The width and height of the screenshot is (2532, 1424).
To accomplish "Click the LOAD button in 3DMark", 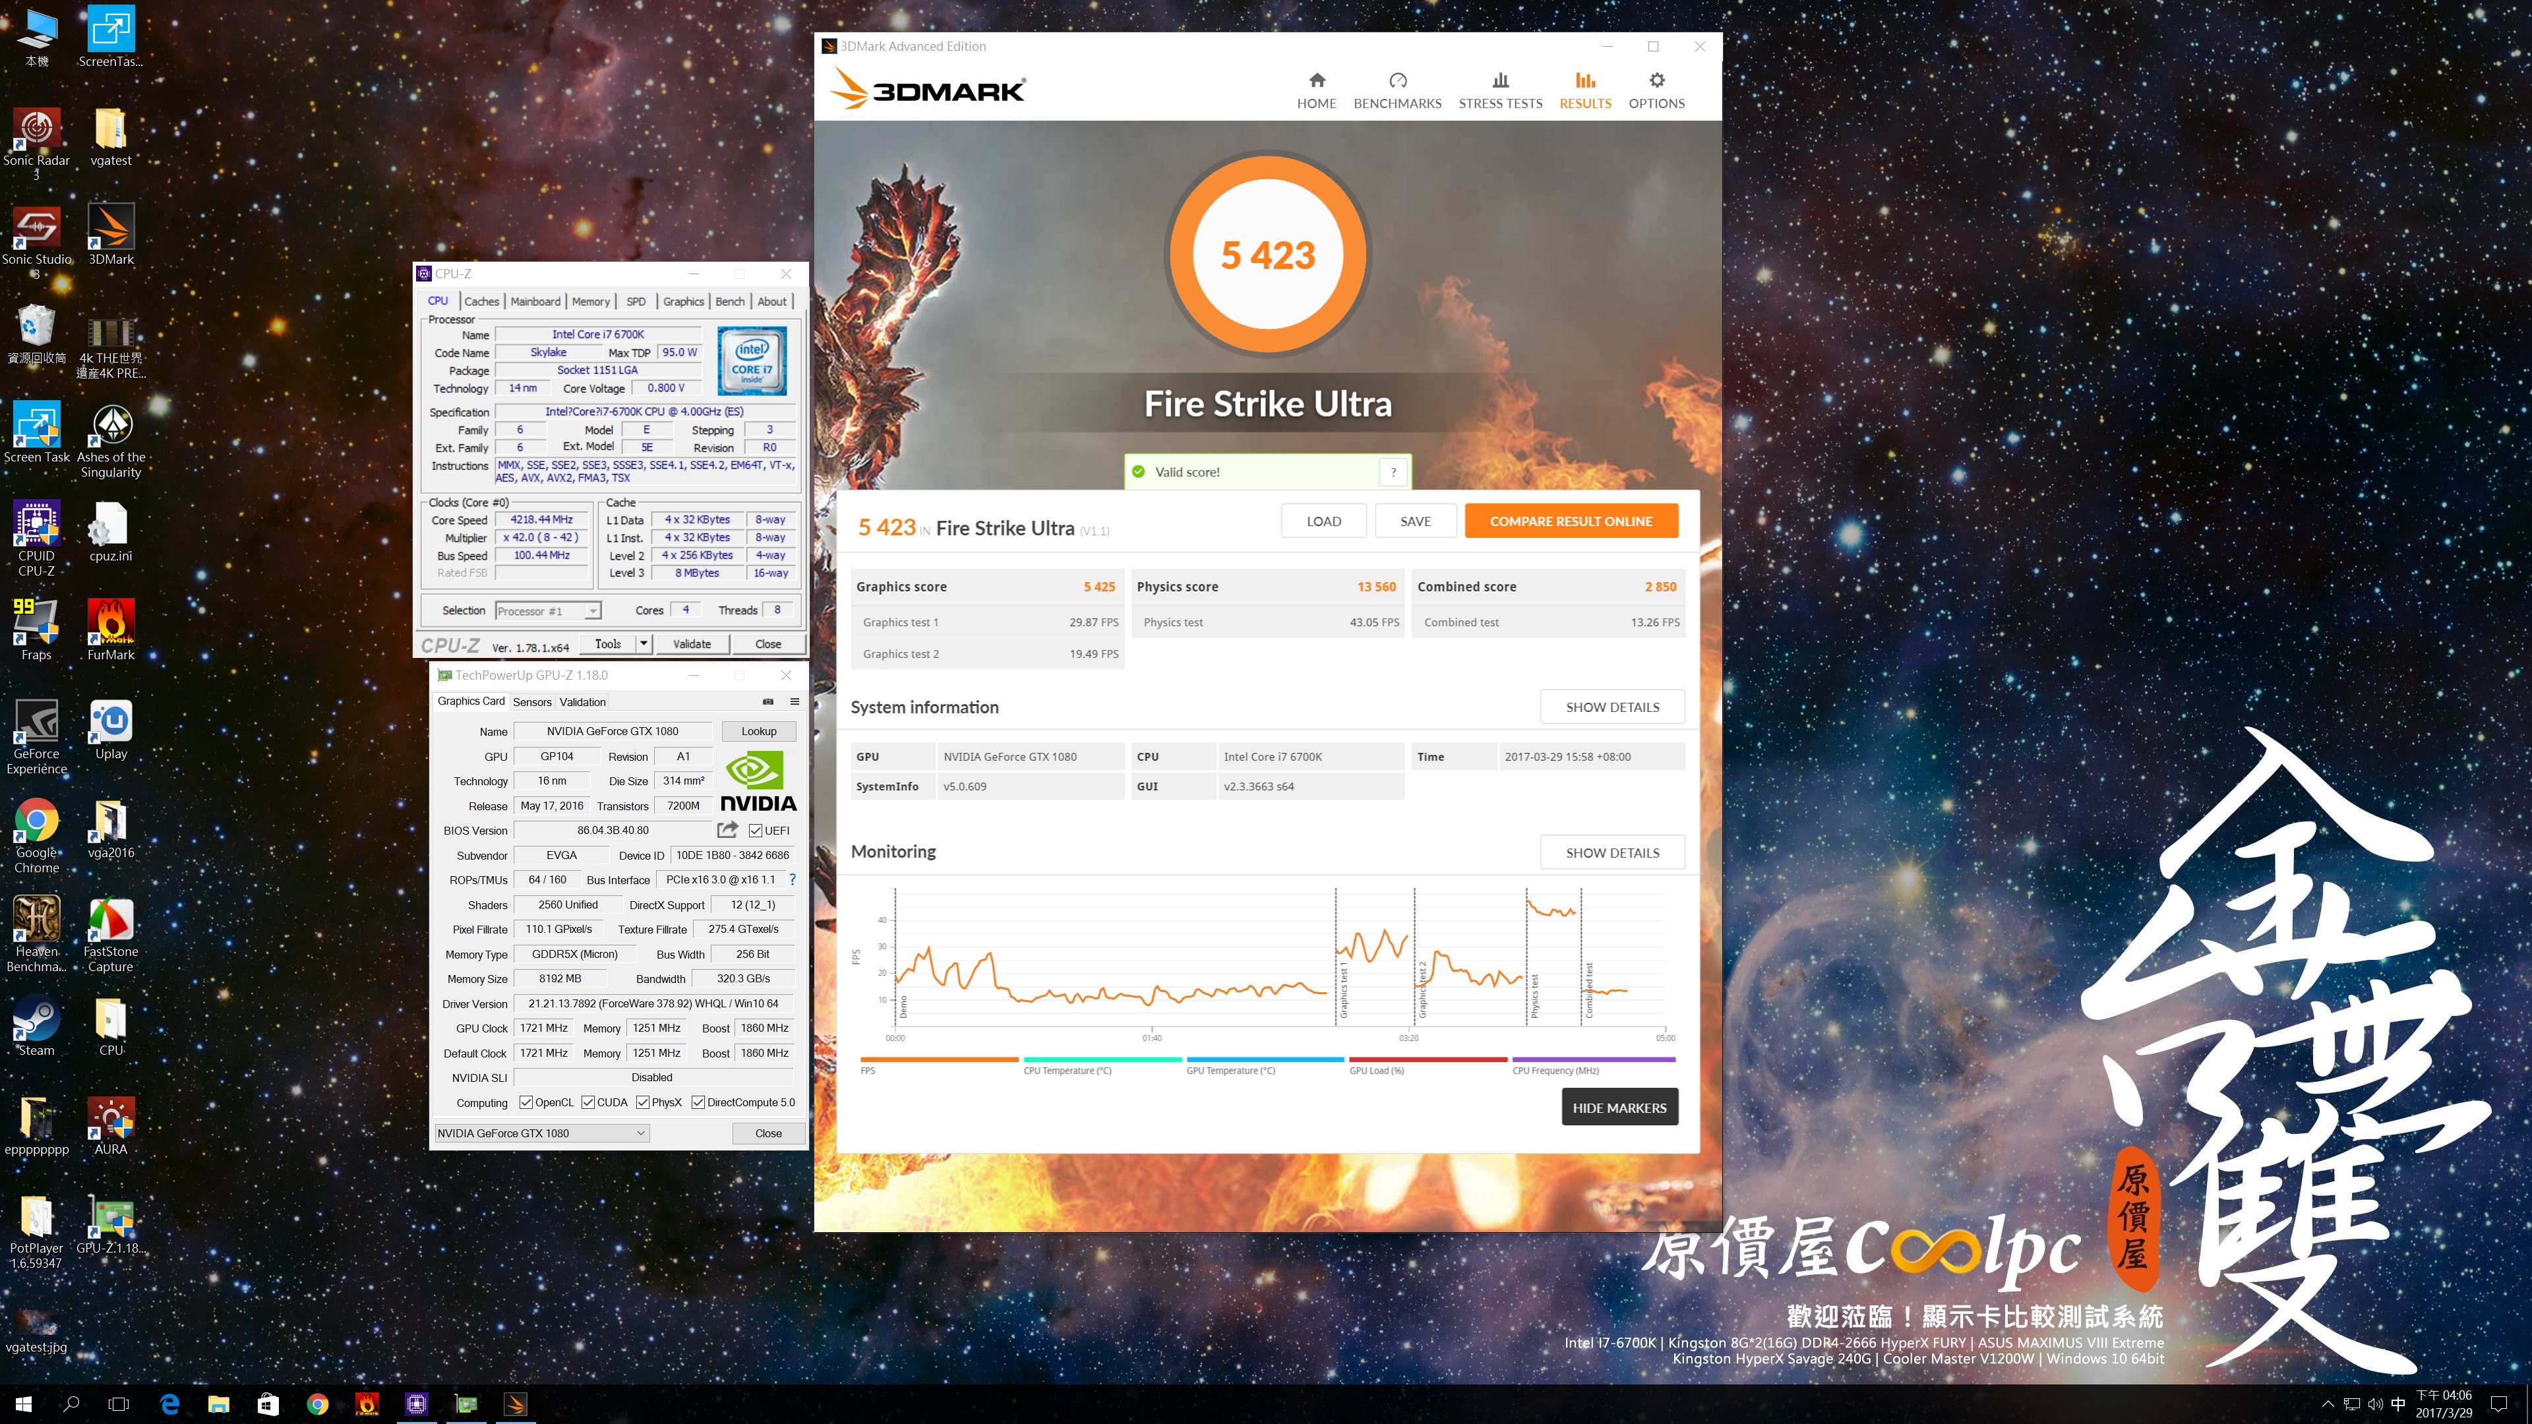I will tap(1323, 521).
